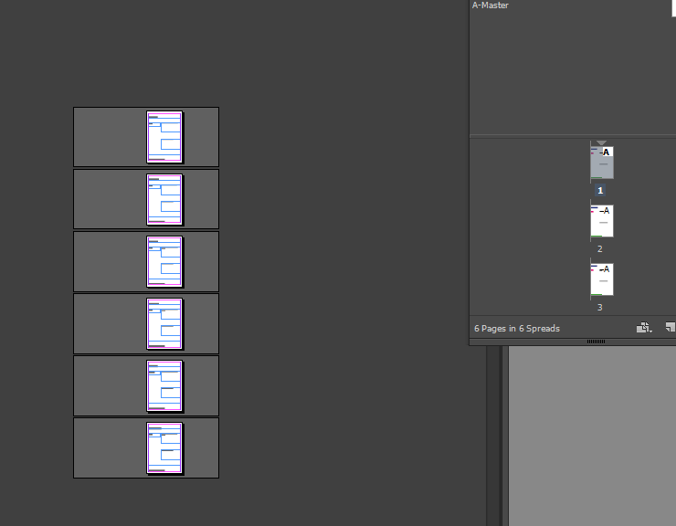This screenshot has width=676, height=526.
Task: Grab the Pages panel bottom resize grip
Action: tap(596, 342)
